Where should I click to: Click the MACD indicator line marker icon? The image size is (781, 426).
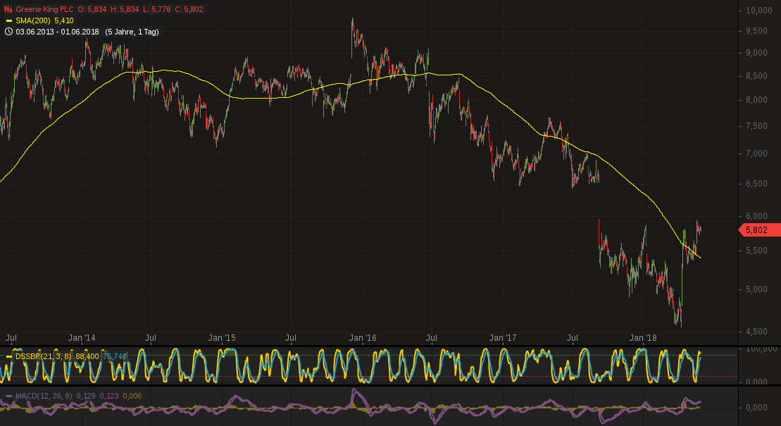(x=8, y=395)
